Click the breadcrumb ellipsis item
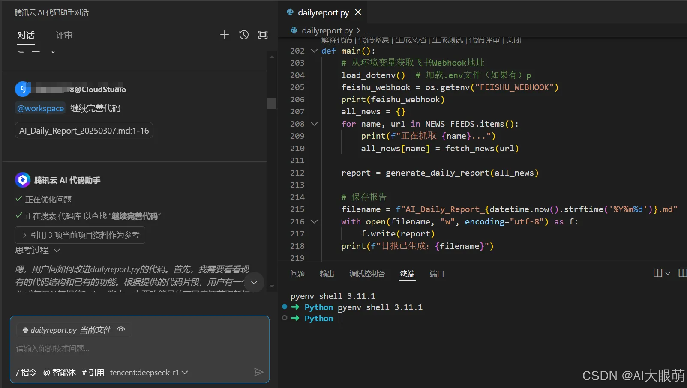The height and width of the screenshot is (388, 687). (366, 30)
